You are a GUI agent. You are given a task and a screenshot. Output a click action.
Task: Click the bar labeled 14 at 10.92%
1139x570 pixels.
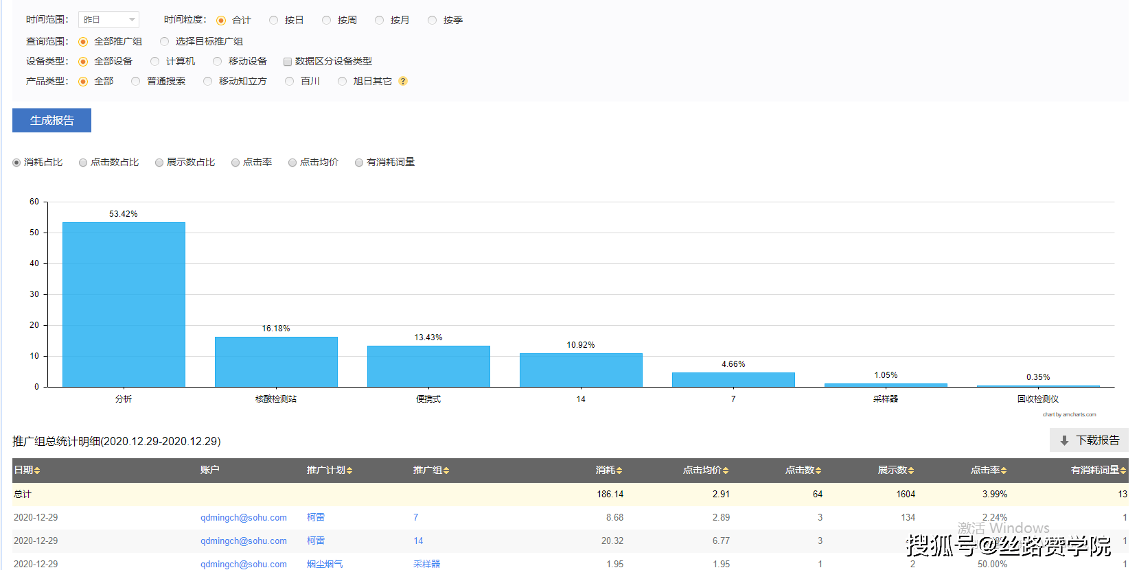(581, 370)
